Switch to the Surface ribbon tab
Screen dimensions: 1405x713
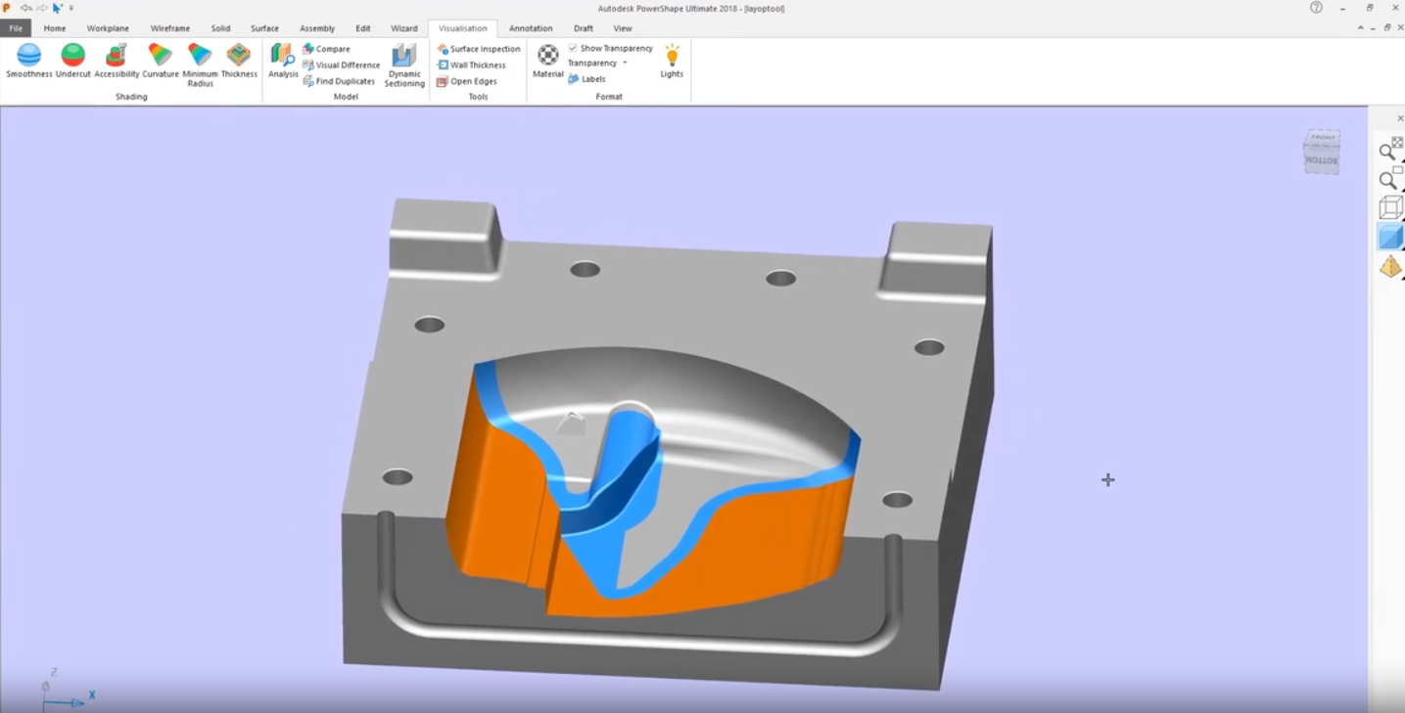pos(264,28)
